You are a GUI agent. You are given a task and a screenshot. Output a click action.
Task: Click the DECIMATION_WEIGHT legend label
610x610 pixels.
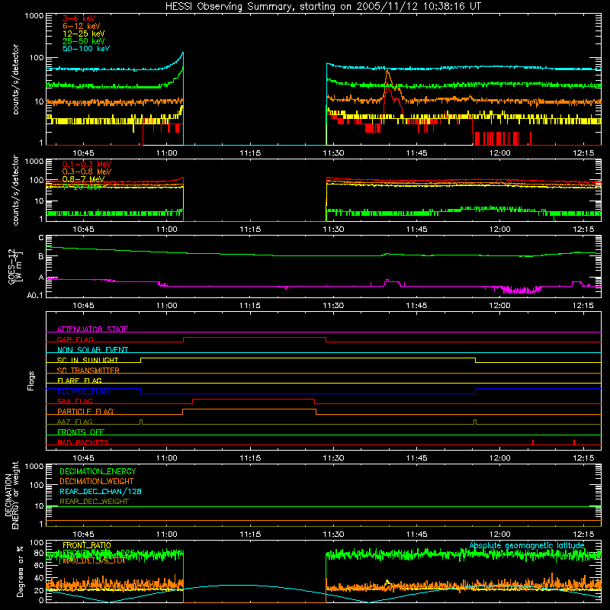point(97,481)
